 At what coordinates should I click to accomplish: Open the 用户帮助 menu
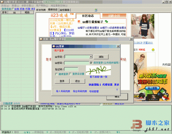tap(42, 5)
